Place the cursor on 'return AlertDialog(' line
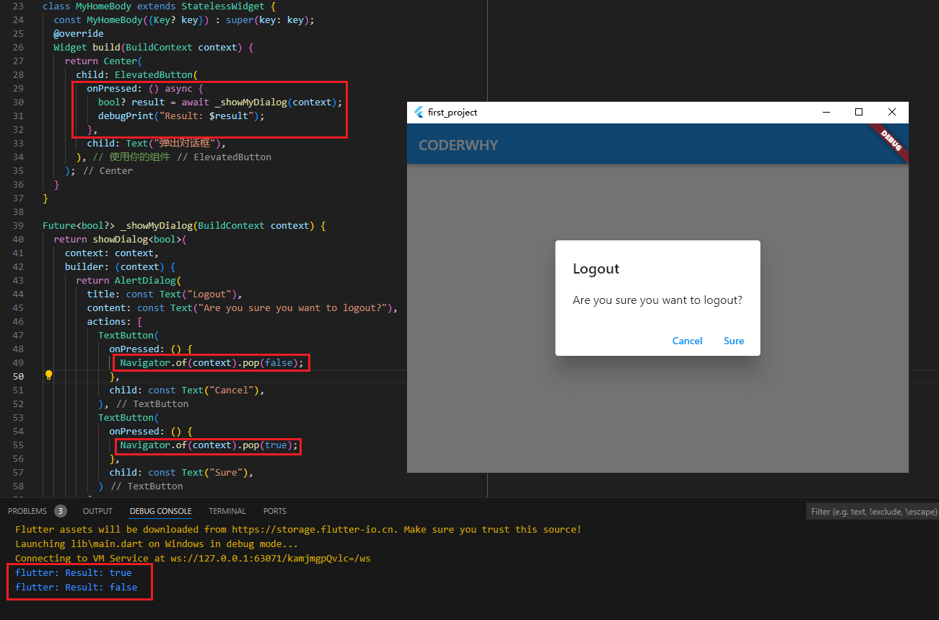939x620 pixels. (129, 280)
